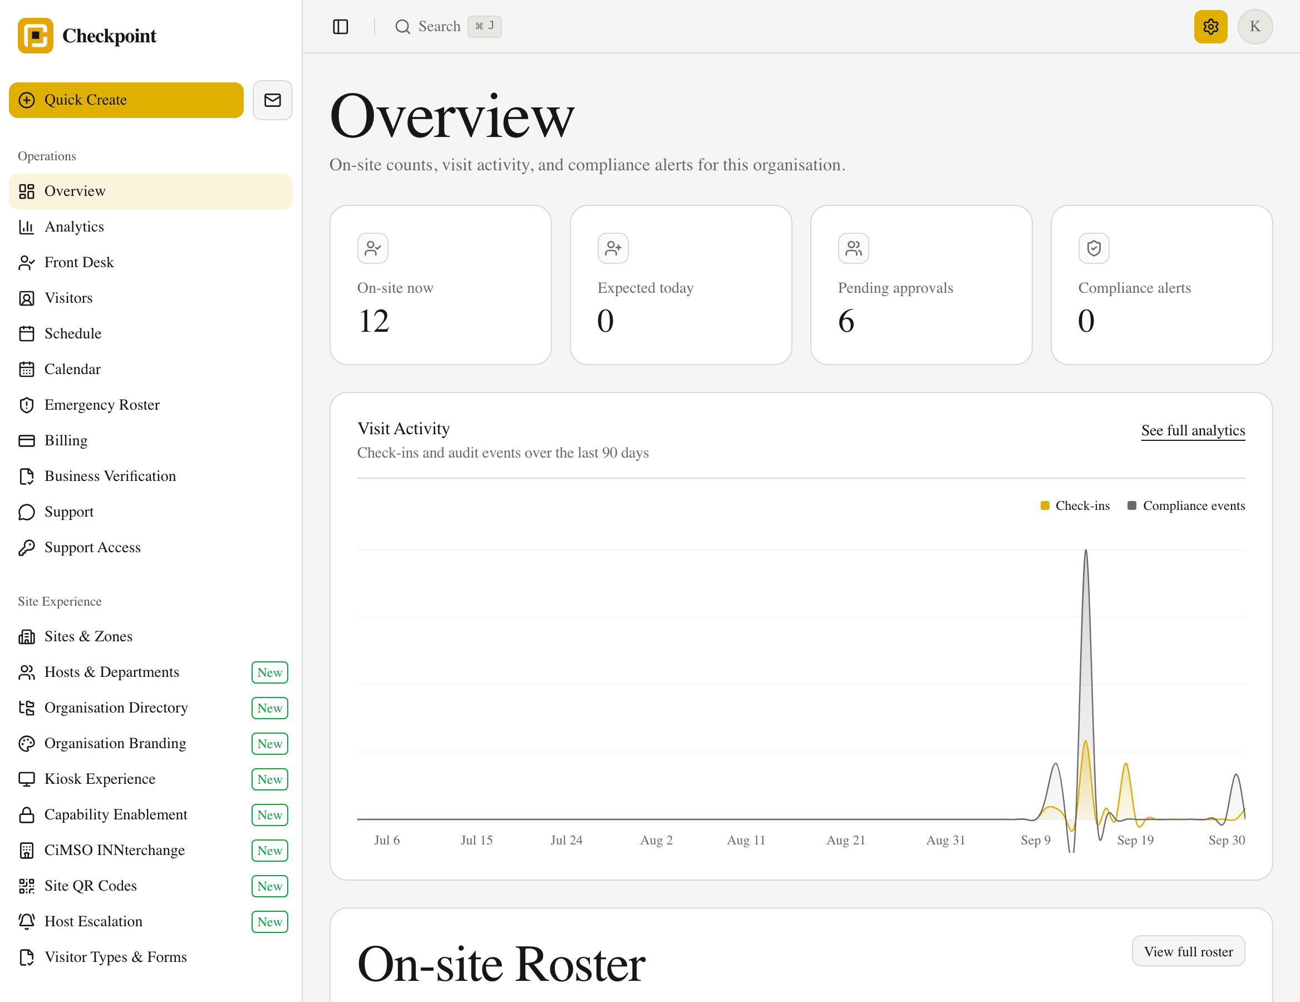Click View full roster button
The height and width of the screenshot is (1002, 1300).
click(1188, 951)
